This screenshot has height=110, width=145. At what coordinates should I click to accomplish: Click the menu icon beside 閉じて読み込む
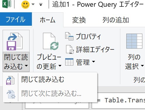pos(10,80)
